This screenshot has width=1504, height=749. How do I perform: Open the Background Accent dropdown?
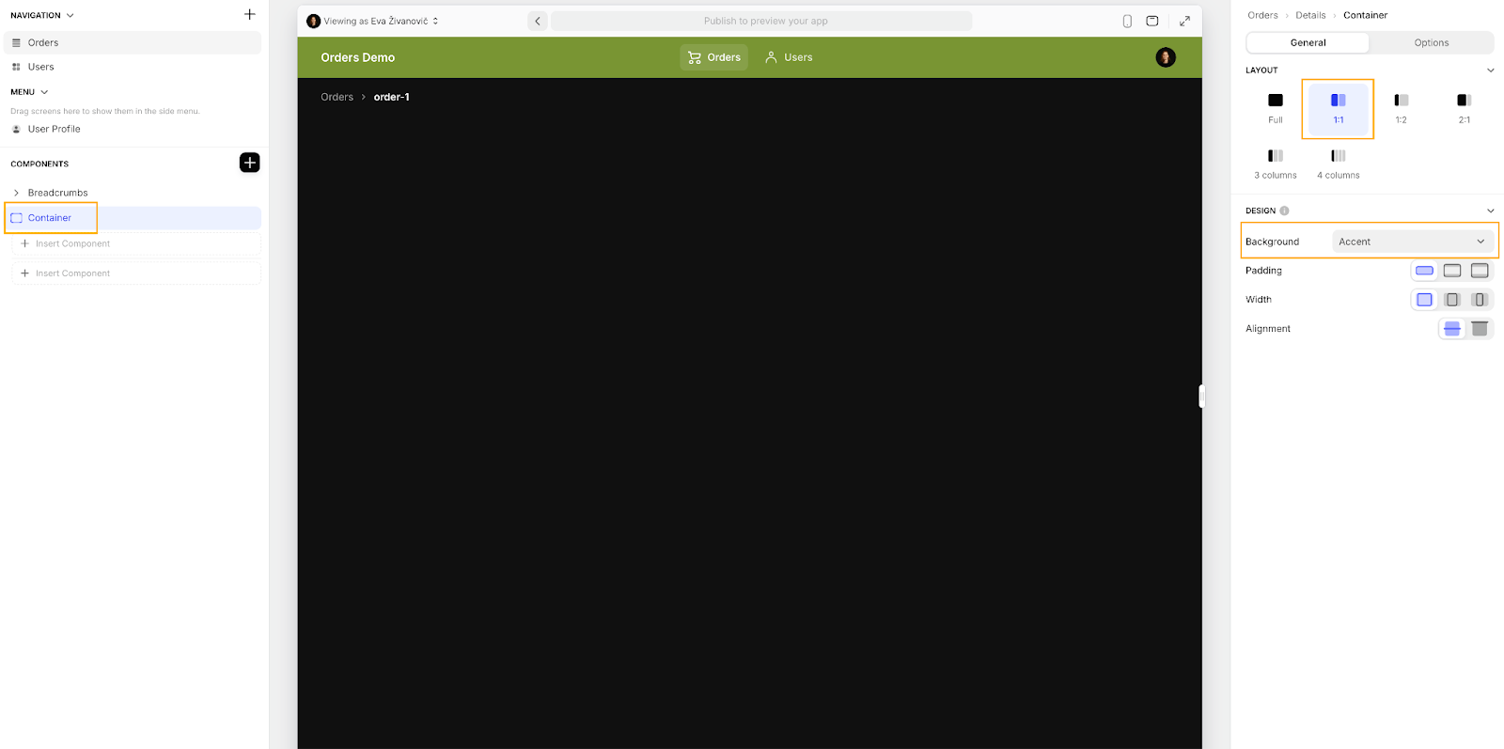pos(1412,242)
